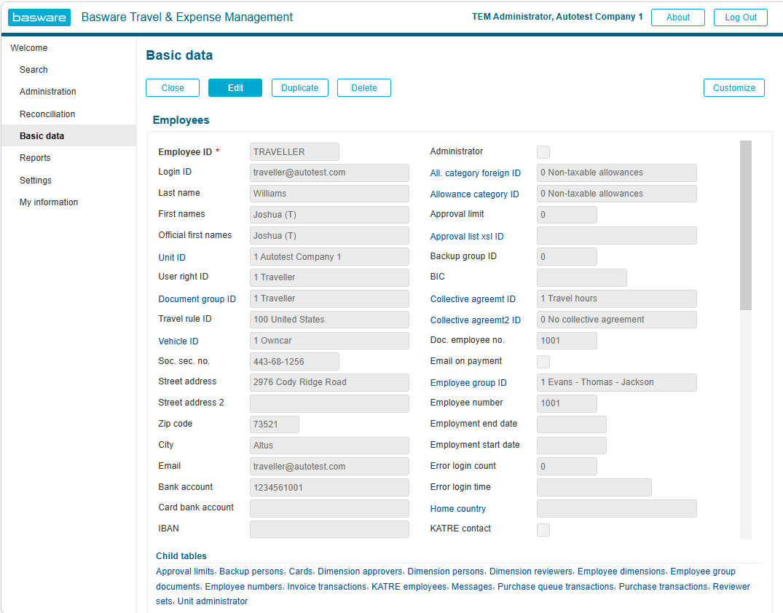Open Reconciliation in the sidebar
Image resolution: width=783 pixels, height=613 pixels.
47,114
